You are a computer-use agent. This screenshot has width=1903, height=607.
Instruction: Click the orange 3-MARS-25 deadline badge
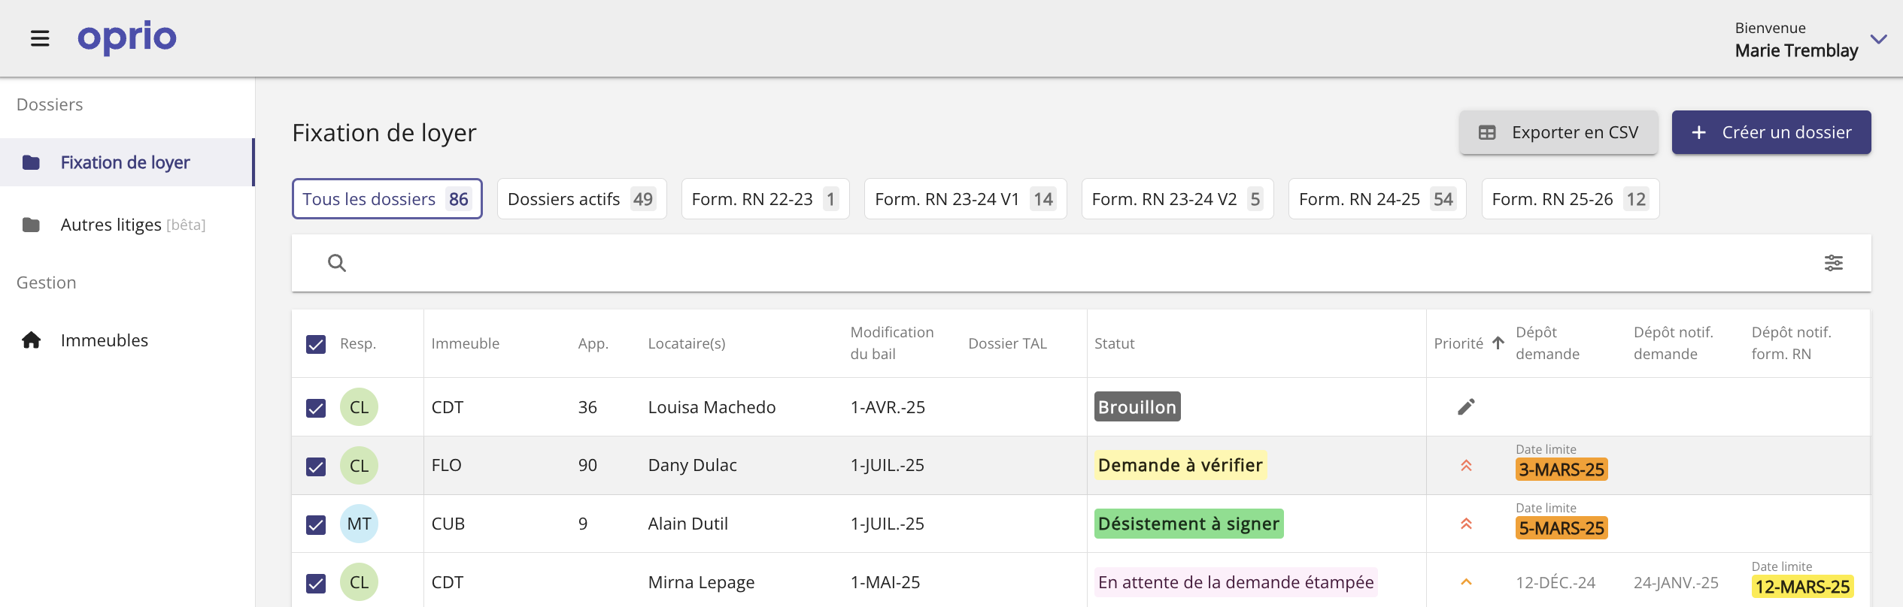pyautogui.click(x=1561, y=470)
